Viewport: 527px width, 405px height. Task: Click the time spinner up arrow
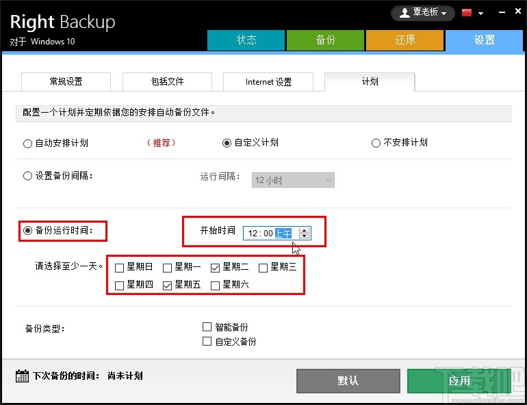pos(304,230)
